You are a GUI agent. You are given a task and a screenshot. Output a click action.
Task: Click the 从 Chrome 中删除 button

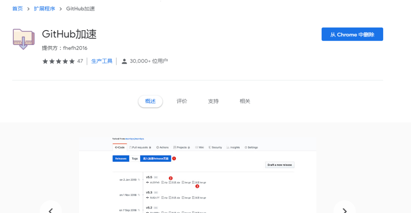click(x=352, y=34)
